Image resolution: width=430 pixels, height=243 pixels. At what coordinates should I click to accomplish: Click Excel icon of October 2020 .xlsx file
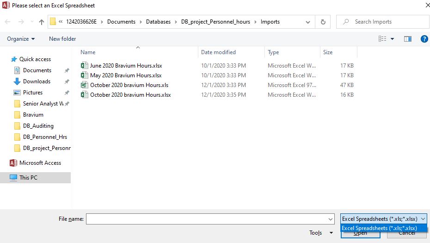pos(85,95)
